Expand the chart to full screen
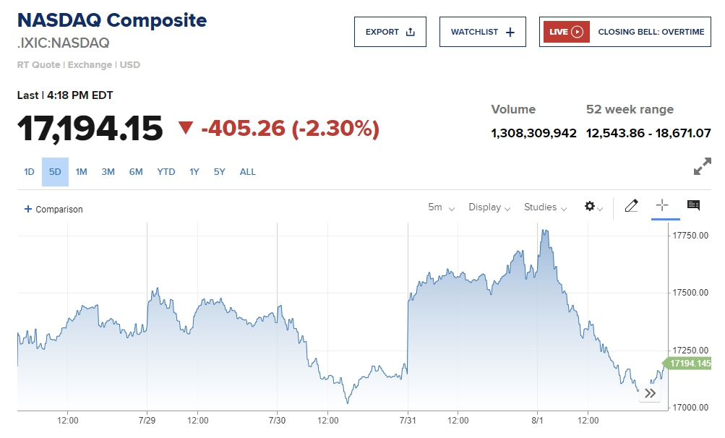Screen dimensions: 725x438 702,167
